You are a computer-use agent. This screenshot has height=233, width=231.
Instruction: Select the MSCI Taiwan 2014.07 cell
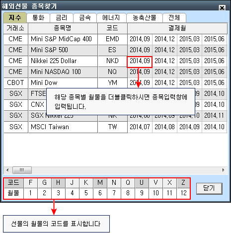(x=140, y=127)
